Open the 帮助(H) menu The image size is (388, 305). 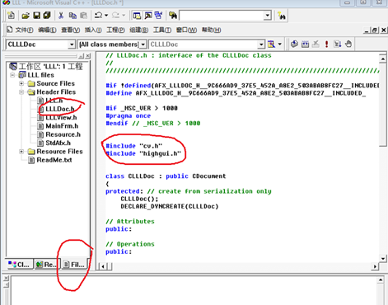[211, 30]
